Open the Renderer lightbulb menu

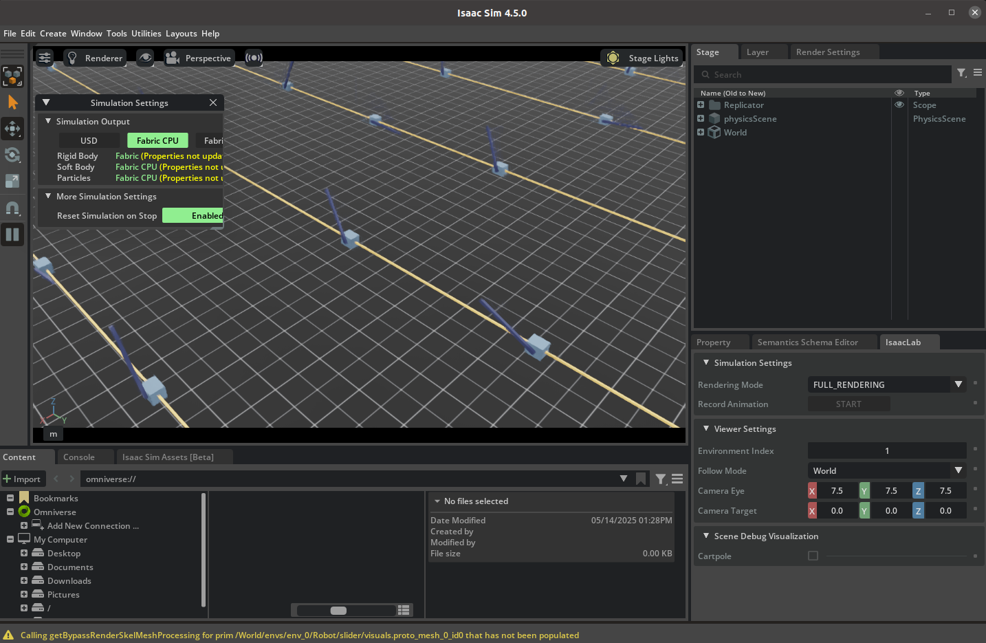pyautogui.click(x=95, y=58)
